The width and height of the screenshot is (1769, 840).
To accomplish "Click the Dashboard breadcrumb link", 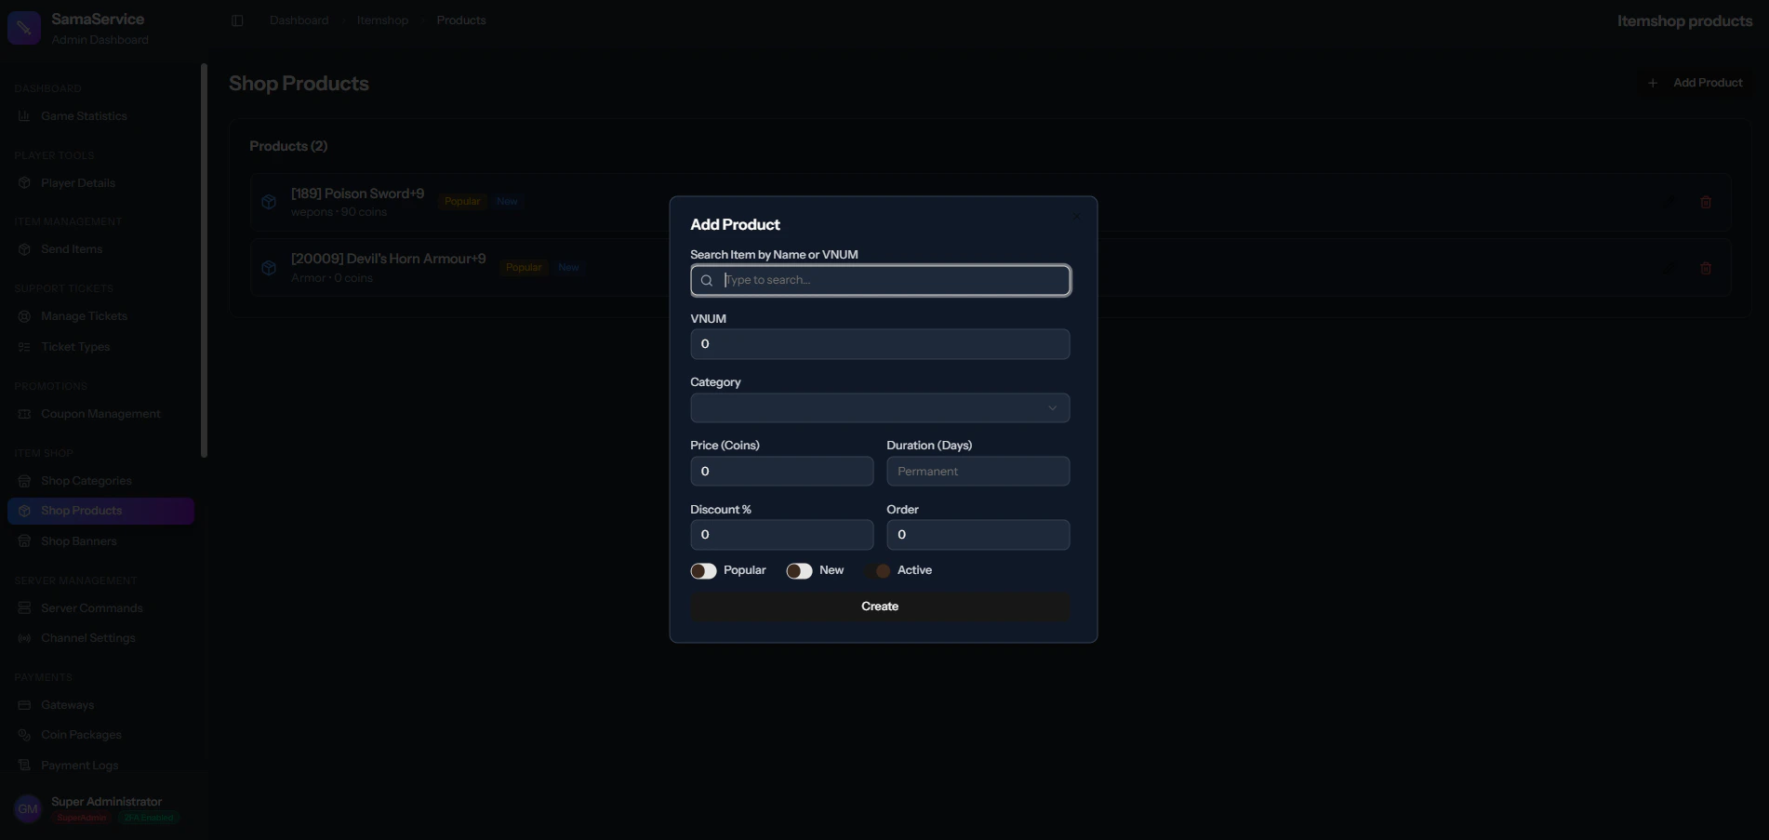I will click(299, 20).
